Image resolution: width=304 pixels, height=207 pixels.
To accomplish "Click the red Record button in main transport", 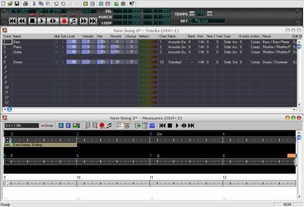I will (64, 20).
